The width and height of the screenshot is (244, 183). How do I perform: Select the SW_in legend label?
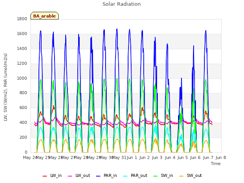pyautogui.click(x=167, y=175)
